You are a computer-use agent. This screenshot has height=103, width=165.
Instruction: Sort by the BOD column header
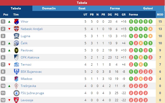(160, 14)
